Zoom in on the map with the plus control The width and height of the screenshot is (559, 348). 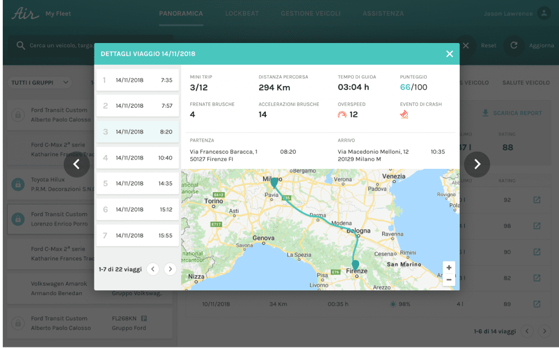click(x=449, y=267)
